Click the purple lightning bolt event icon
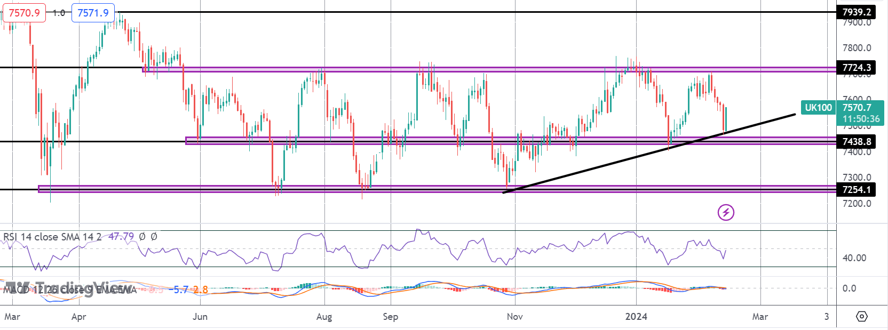The height and width of the screenshot is (330, 888). tap(726, 213)
